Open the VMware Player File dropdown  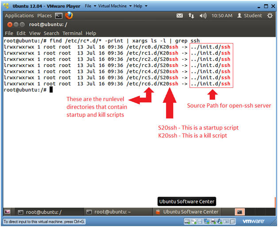[x=90, y=6]
